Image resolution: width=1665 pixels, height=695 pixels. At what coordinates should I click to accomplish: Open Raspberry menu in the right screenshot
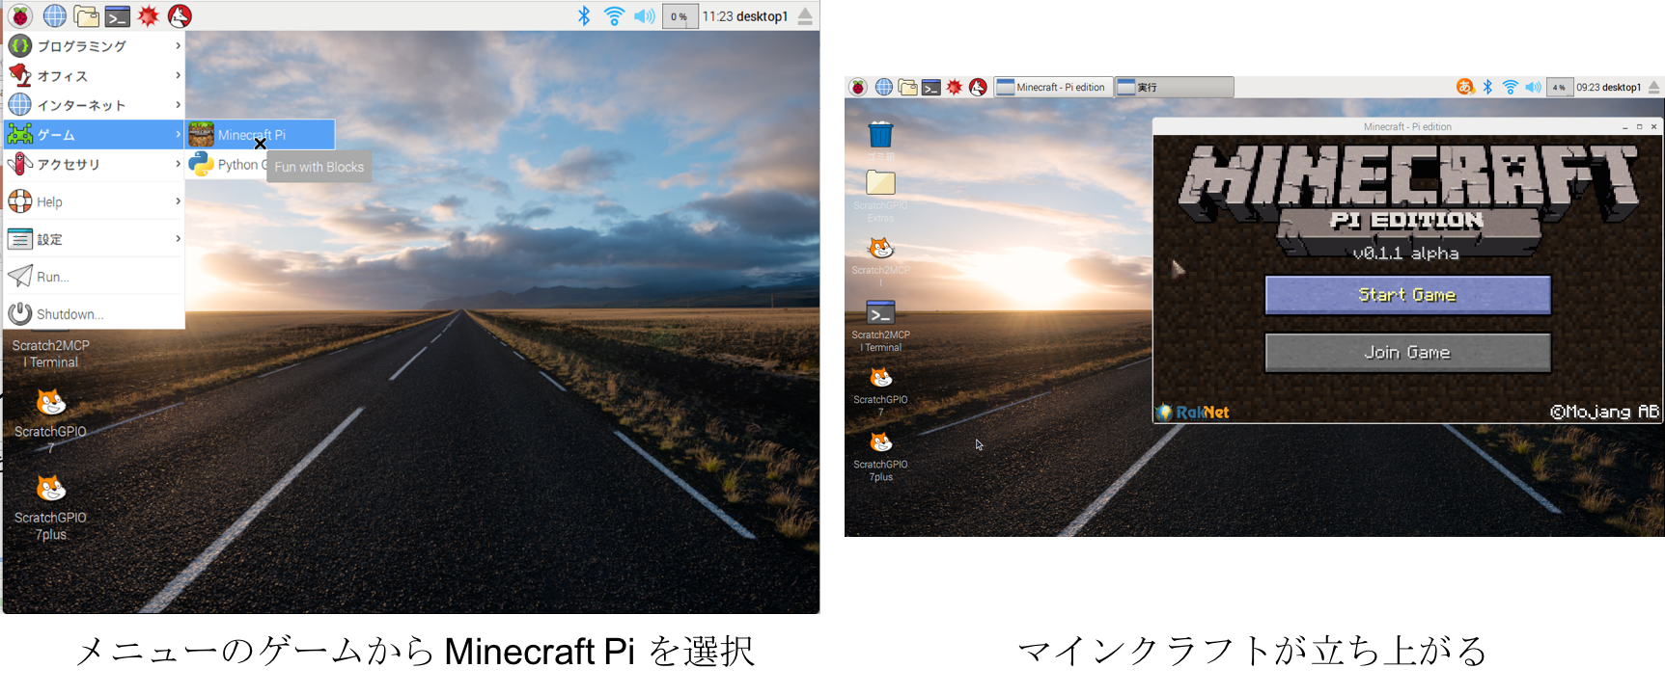tap(858, 87)
